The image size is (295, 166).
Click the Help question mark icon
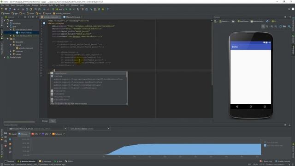coord(107,9)
